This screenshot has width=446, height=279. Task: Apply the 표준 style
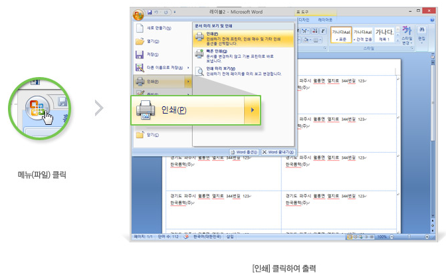341,35
